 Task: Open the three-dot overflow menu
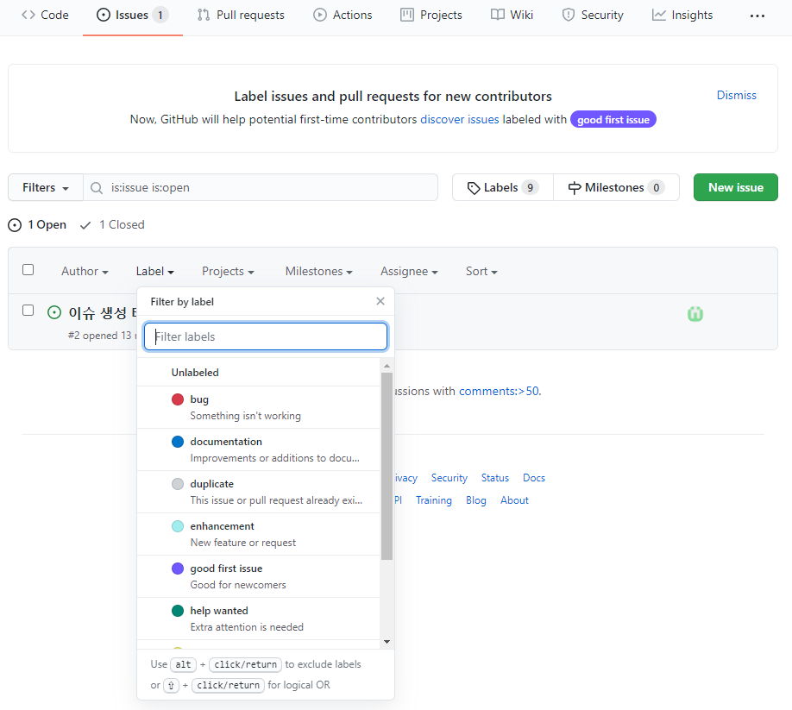(x=757, y=16)
